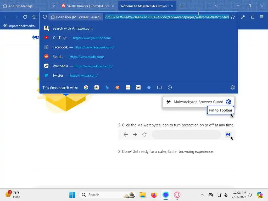Search open tabs this time

159,87
